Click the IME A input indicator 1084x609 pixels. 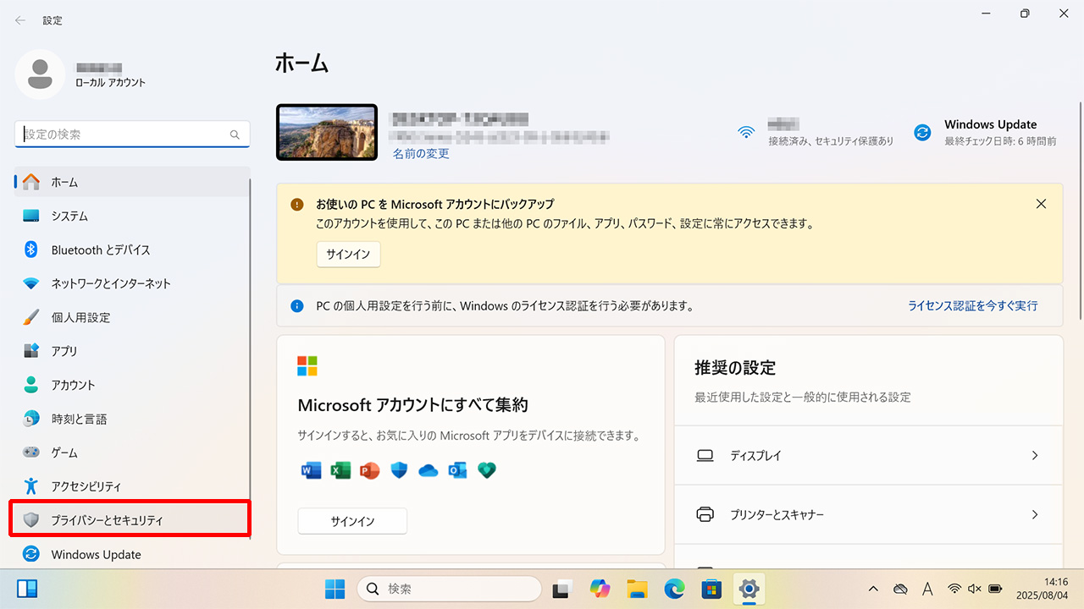click(927, 589)
